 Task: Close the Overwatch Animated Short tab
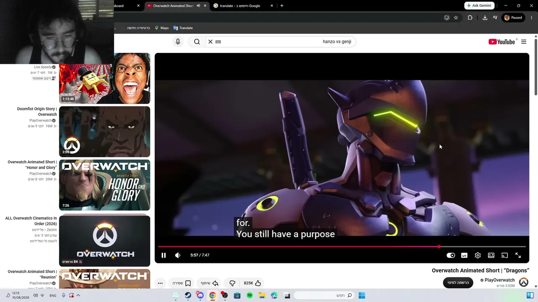(205, 6)
